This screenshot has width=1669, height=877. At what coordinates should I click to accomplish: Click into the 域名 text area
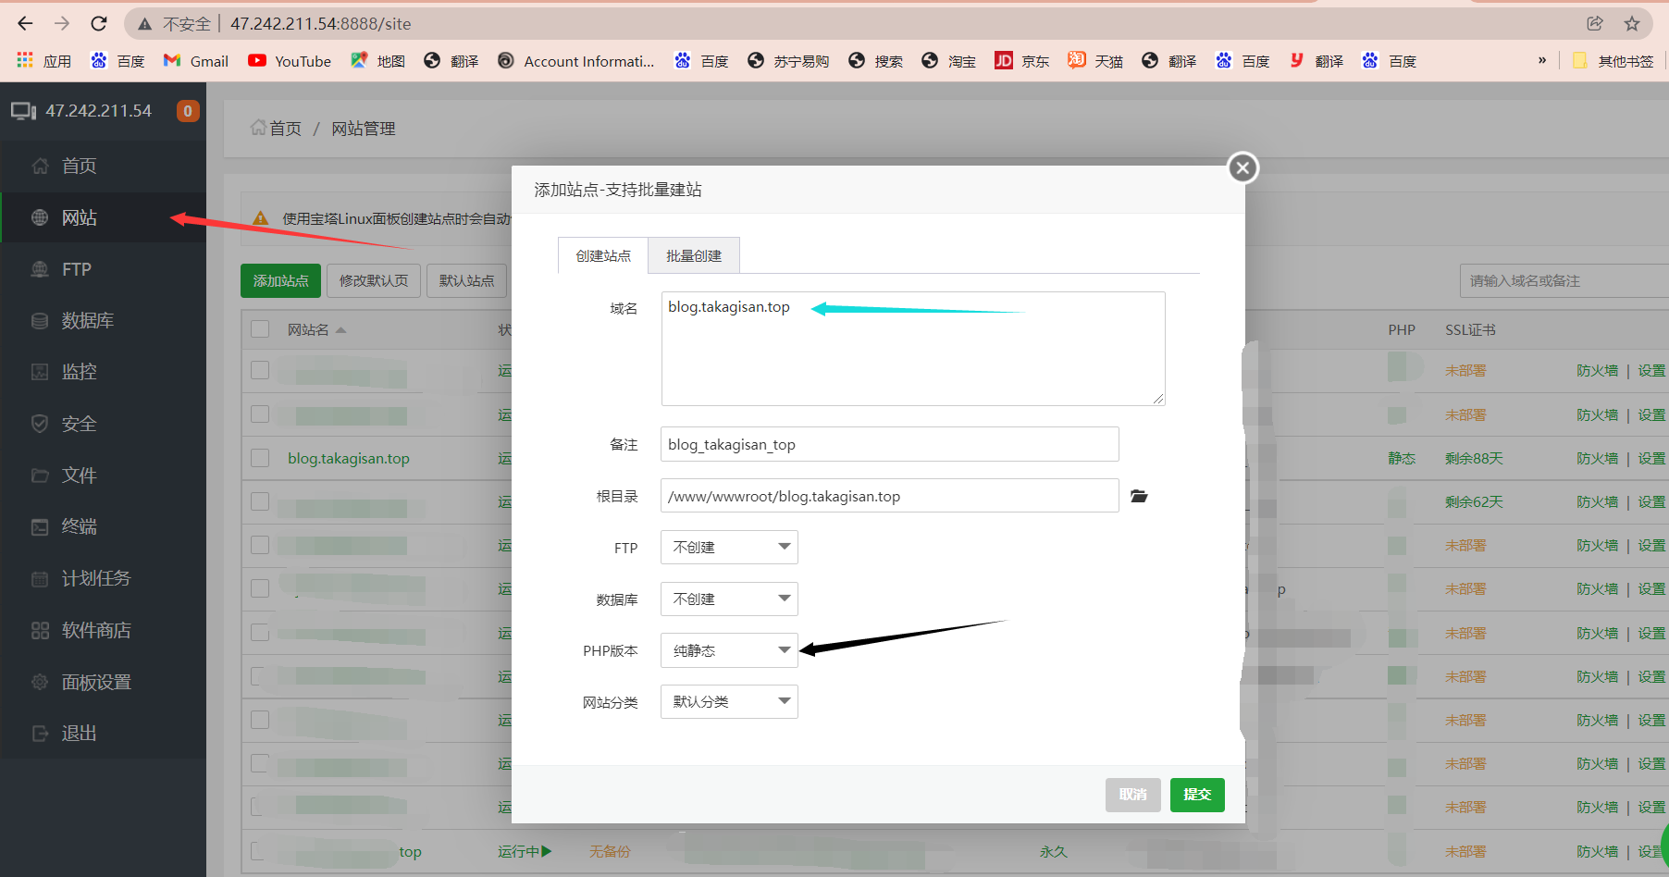coord(913,349)
